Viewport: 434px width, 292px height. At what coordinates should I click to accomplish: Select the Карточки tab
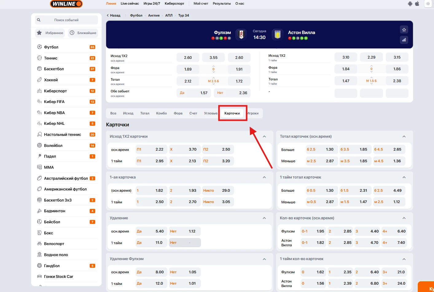pyautogui.click(x=232, y=113)
